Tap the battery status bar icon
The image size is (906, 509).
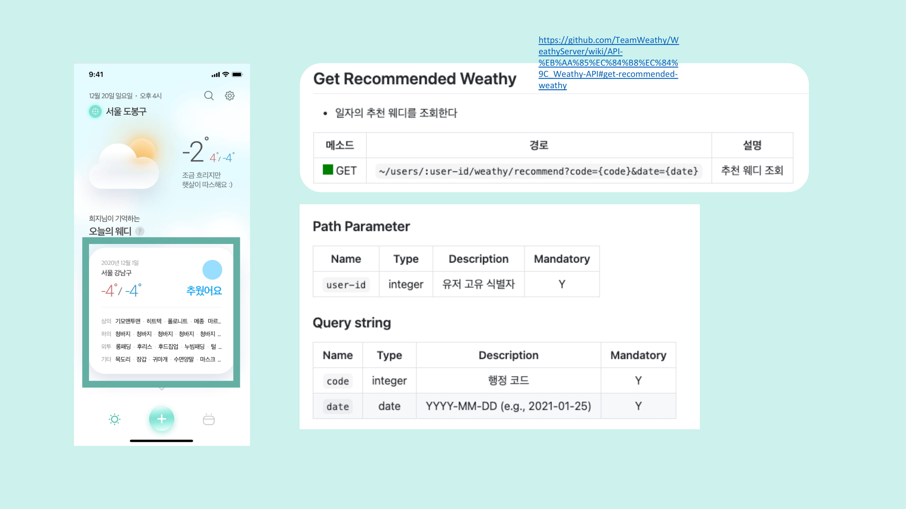[x=237, y=74]
